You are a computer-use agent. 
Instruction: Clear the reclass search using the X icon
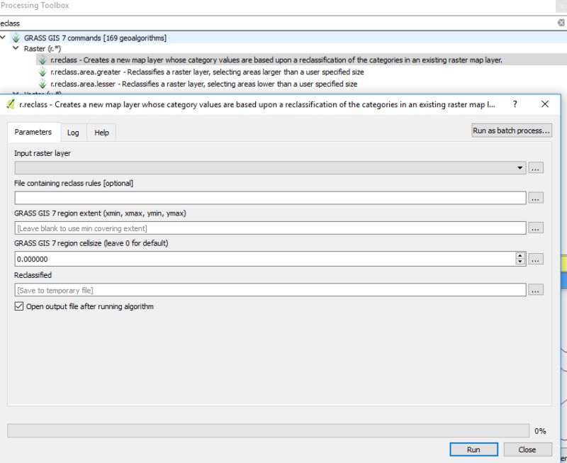coord(559,22)
